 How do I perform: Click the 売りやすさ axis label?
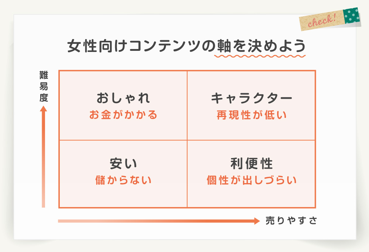point(292,221)
